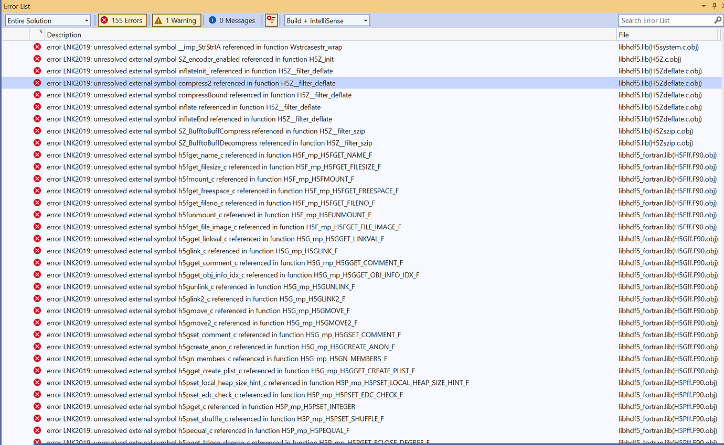Click the magnifier icon in the search box

(x=718, y=20)
